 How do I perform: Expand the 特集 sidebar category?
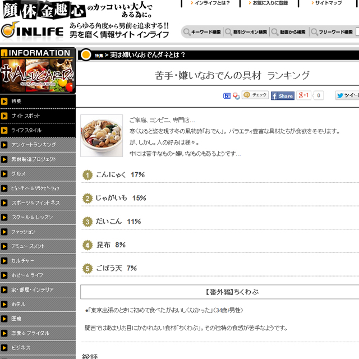[x=38, y=102]
